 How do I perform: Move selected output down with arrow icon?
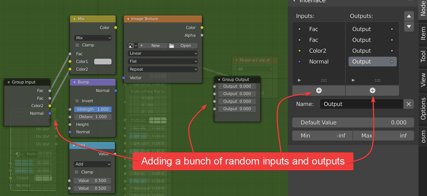(409, 26)
